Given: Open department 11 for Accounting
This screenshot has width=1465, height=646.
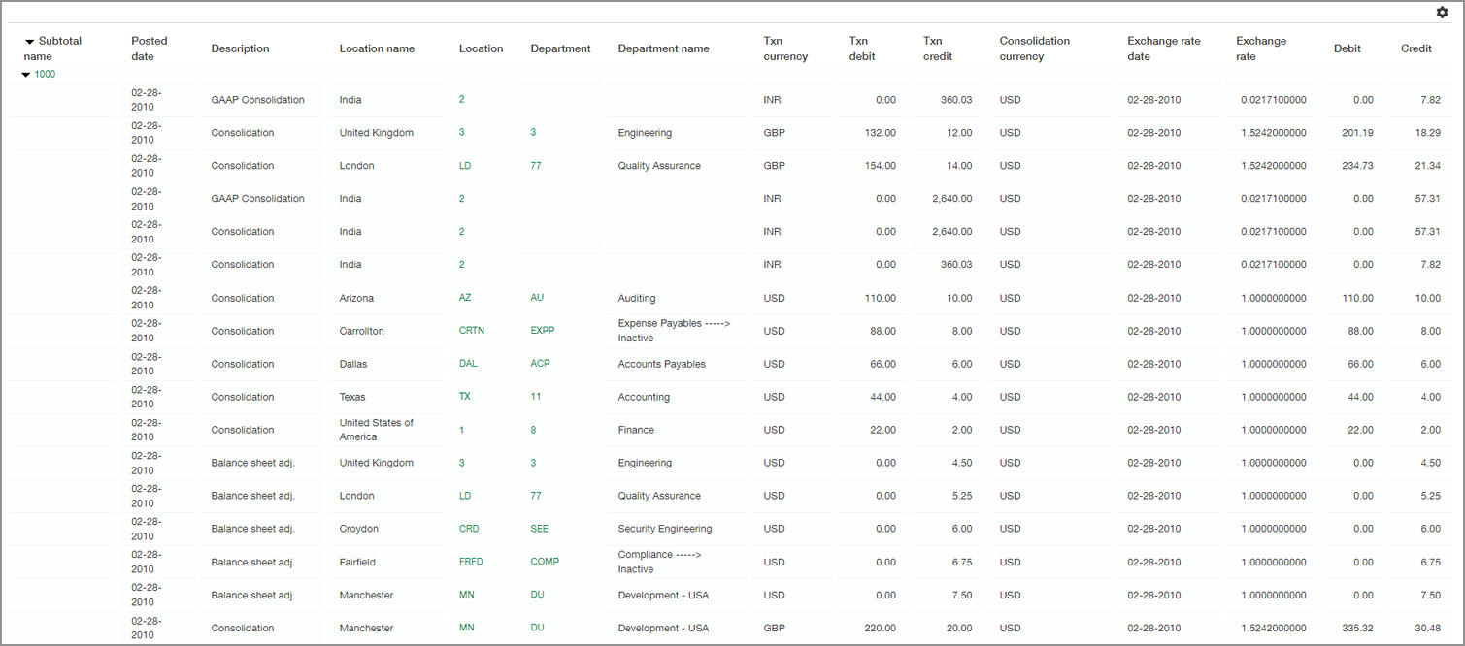Looking at the screenshot, I should (535, 396).
